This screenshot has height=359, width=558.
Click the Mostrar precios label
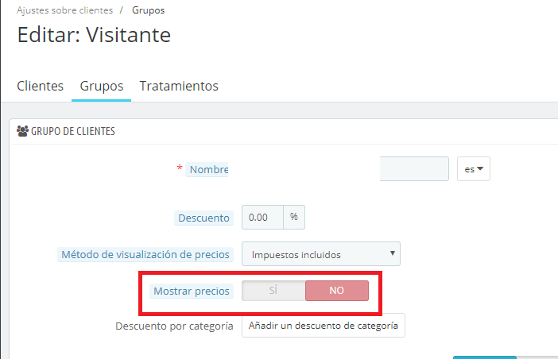click(x=192, y=291)
